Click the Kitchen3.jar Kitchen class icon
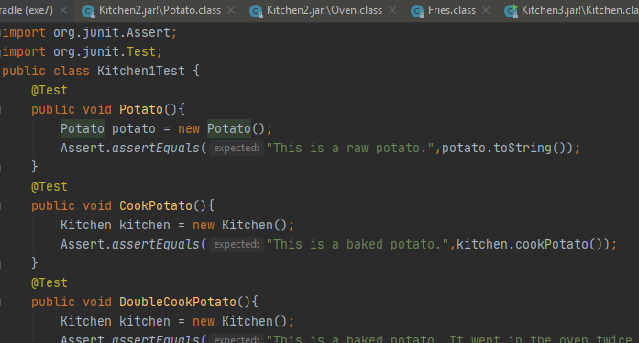Screen dimensions: 639x343 [511, 11]
